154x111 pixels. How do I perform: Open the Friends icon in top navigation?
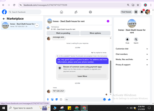pos(76,12)
